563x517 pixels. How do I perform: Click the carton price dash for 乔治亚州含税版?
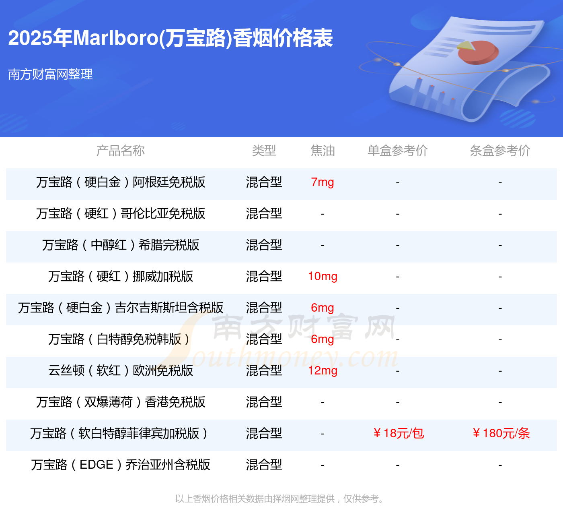500,465
